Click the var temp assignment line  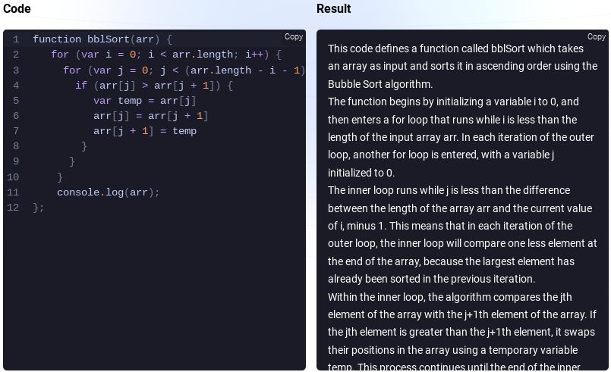[x=144, y=101]
